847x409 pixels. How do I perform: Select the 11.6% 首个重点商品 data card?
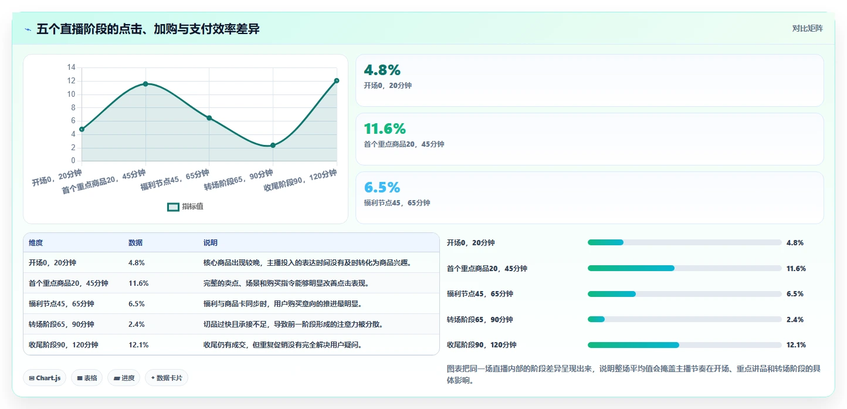pos(589,139)
